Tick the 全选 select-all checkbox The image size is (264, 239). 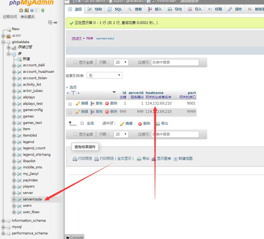point(82,123)
